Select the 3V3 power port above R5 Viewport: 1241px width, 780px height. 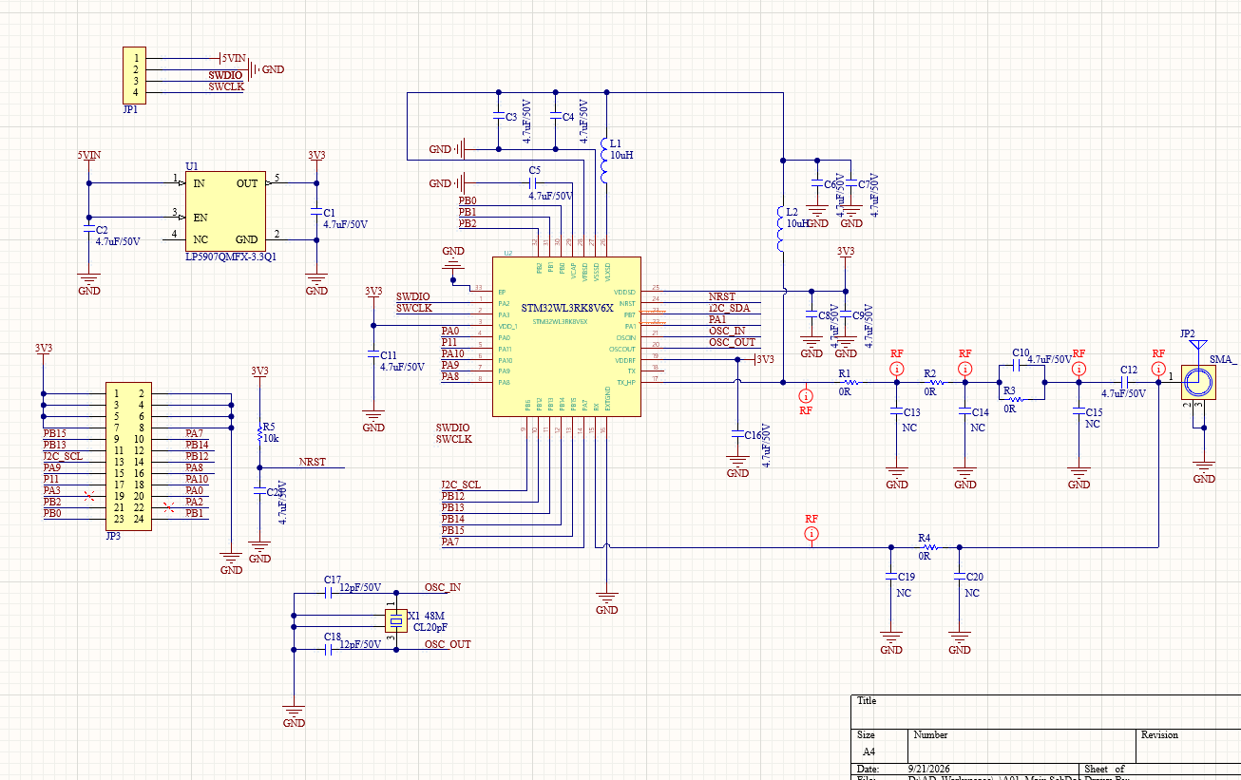coord(259,375)
